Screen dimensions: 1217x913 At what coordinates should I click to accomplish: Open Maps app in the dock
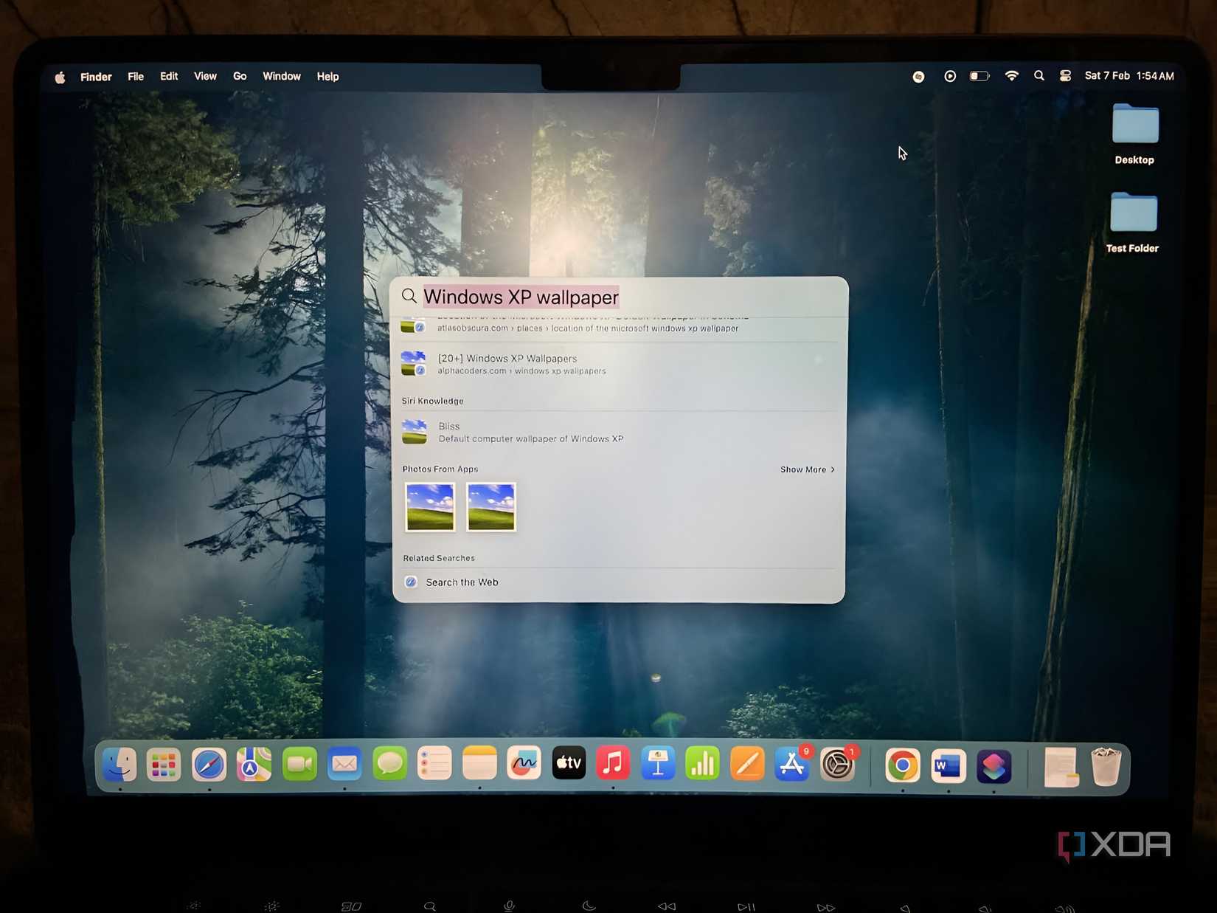pos(254,765)
